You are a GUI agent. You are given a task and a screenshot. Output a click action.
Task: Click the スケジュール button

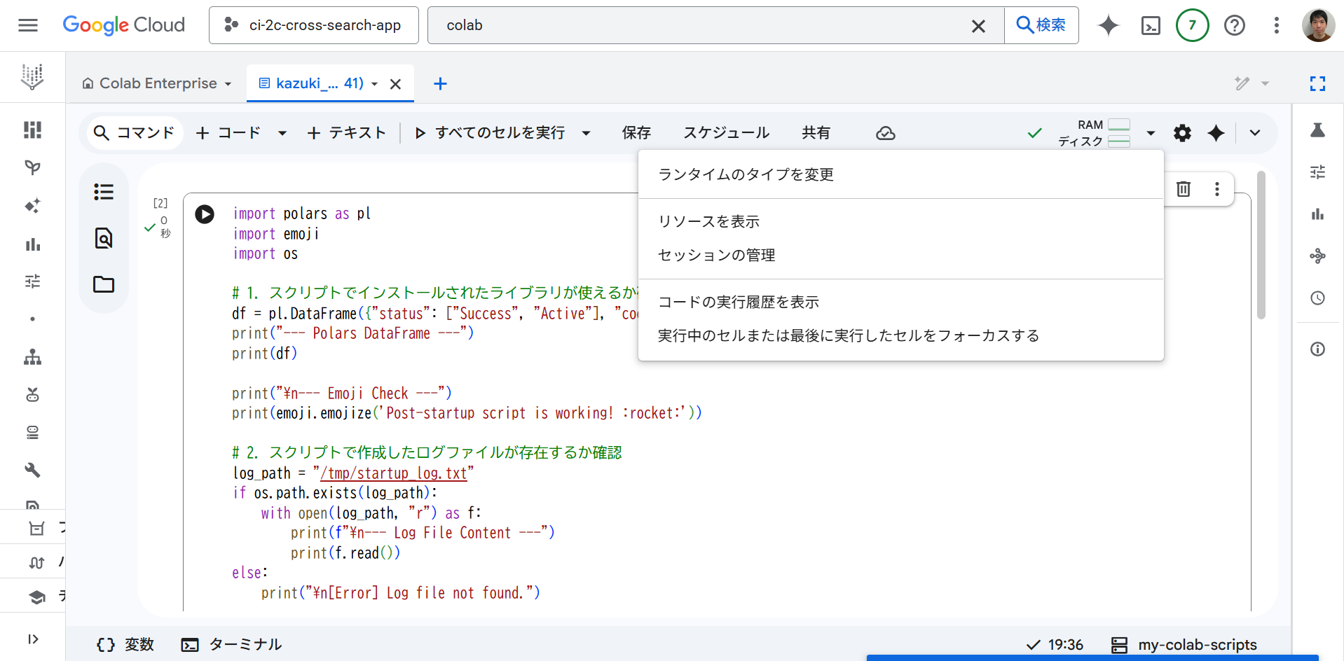[x=726, y=133]
